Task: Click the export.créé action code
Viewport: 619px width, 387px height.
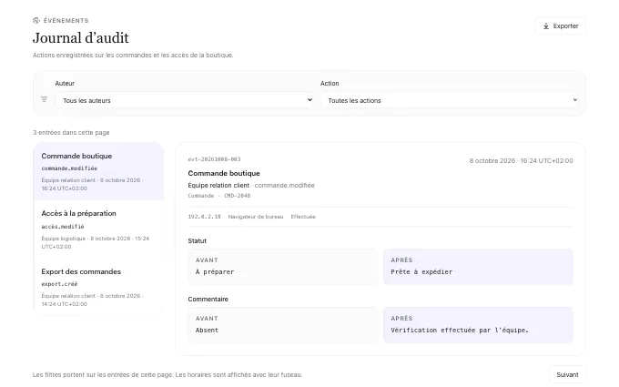Action: (59, 284)
